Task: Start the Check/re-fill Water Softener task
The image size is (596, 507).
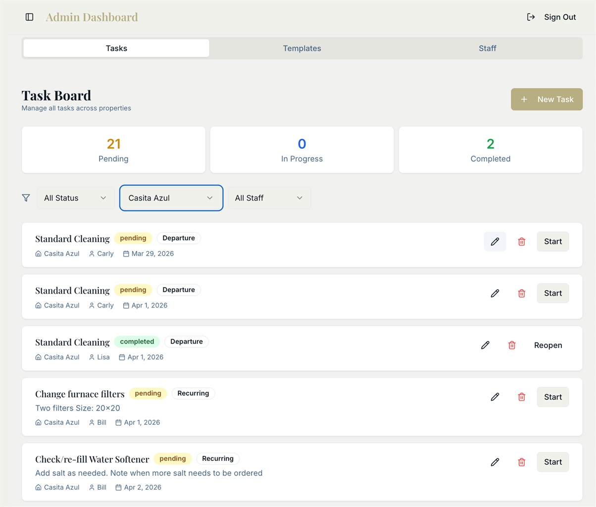Action: (553, 462)
